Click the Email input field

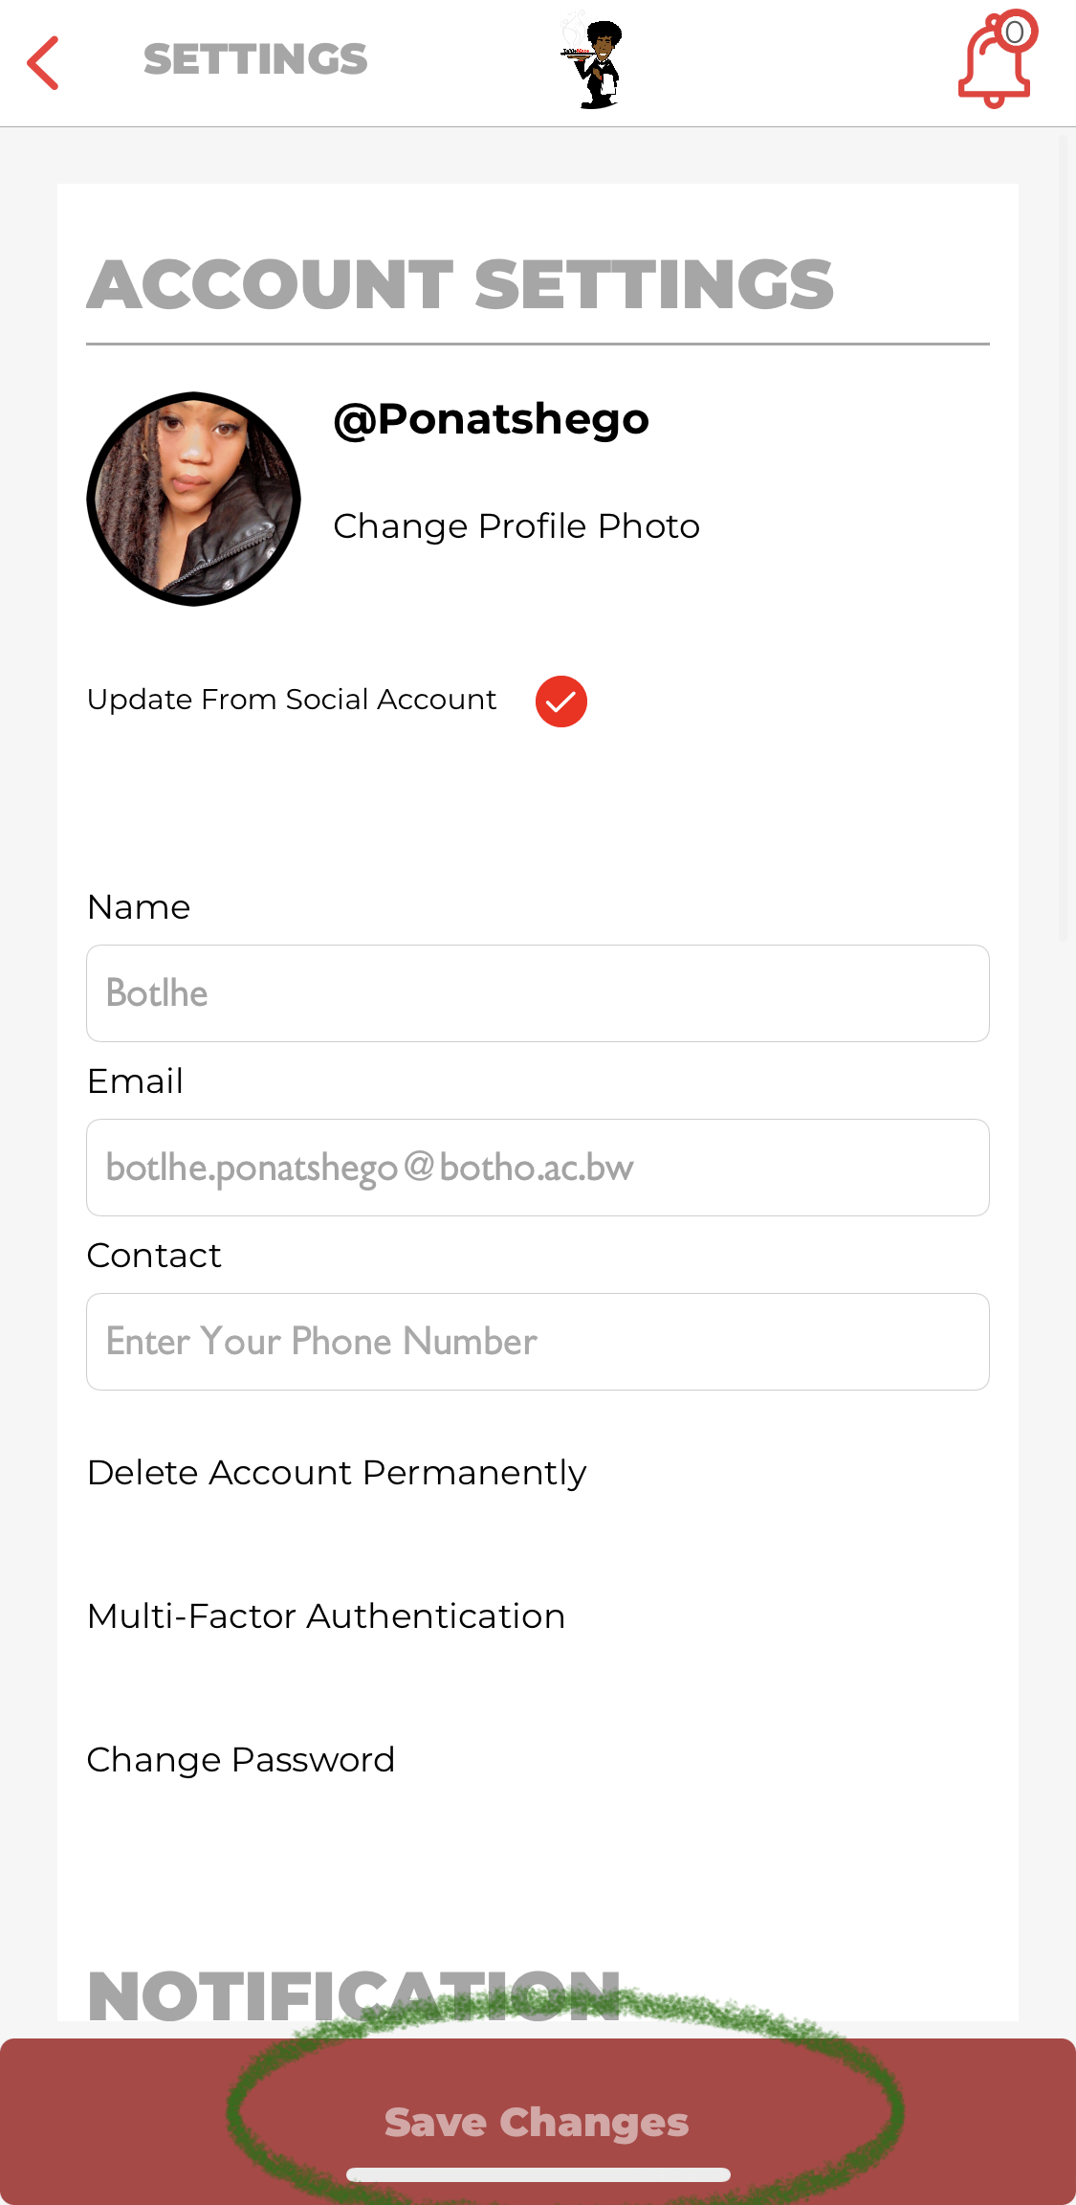[538, 1168]
